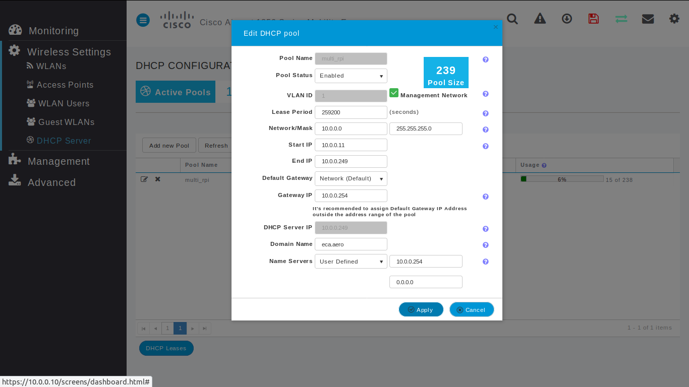
Task: Select Access Points in sidebar
Action: tap(65, 85)
